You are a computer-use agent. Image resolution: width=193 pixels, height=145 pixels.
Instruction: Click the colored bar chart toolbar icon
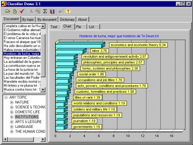pyautogui.click(x=52, y=12)
